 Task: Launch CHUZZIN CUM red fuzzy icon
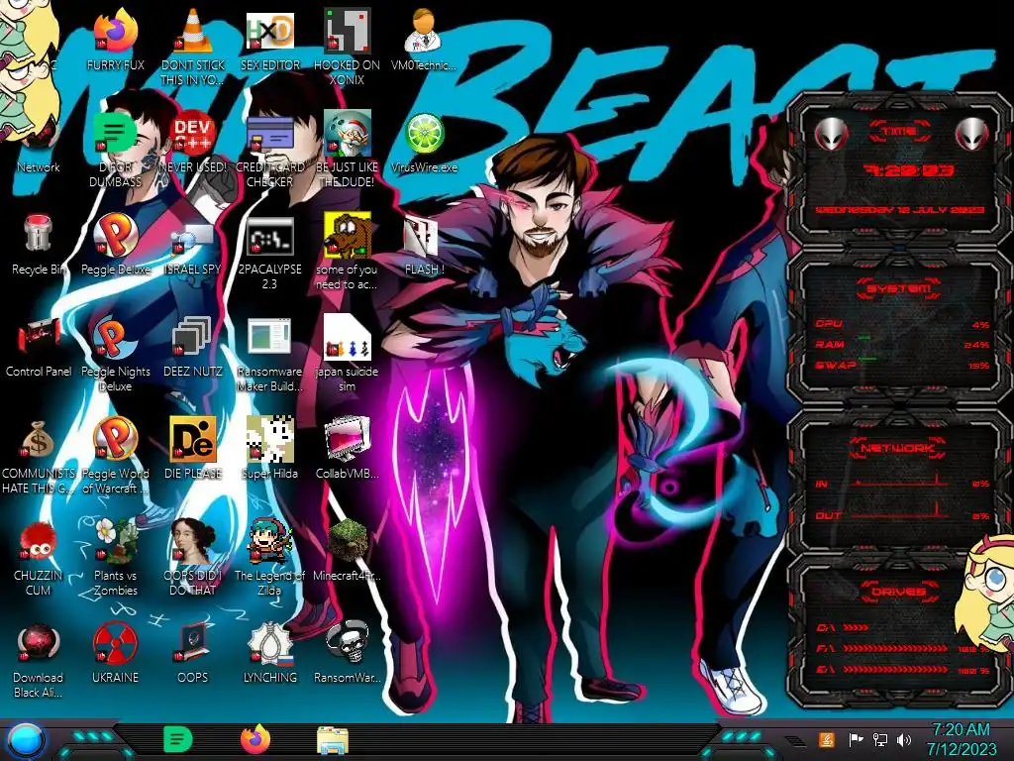[39, 541]
